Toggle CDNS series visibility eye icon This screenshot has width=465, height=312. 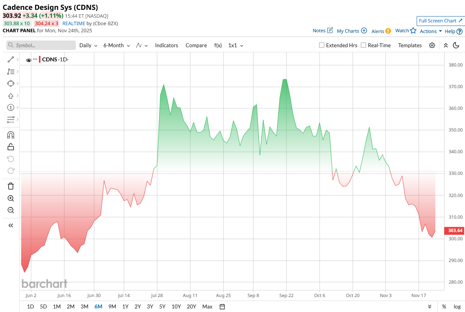pos(28,60)
